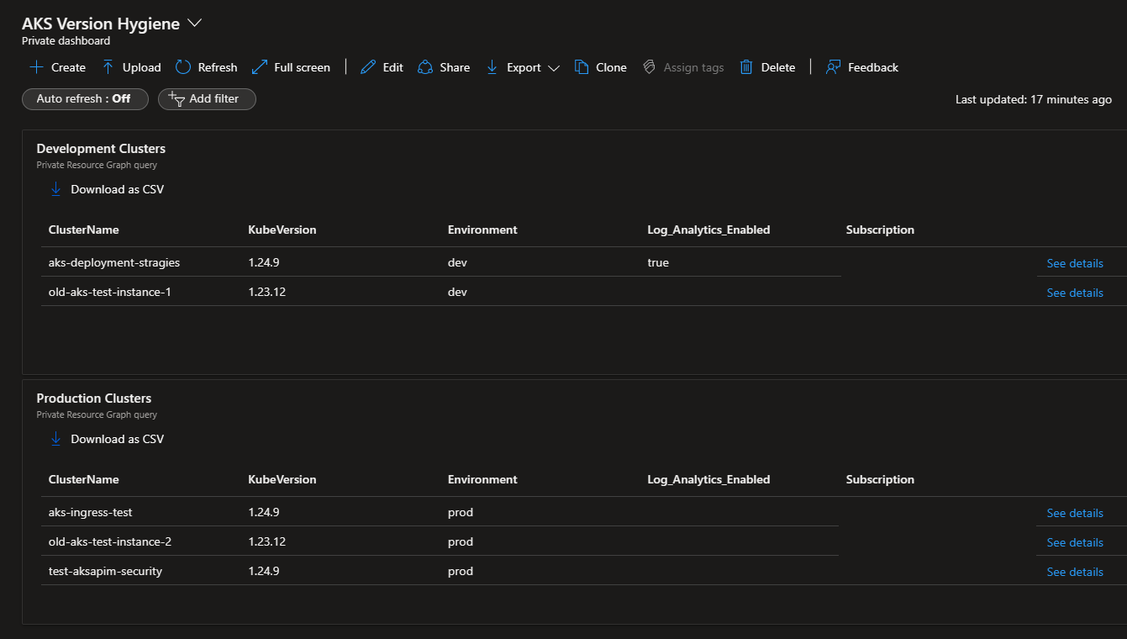Select the old-aks-test-instance-2 cluster name
Image resolution: width=1127 pixels, height=639 pixels.
(110, 541)
